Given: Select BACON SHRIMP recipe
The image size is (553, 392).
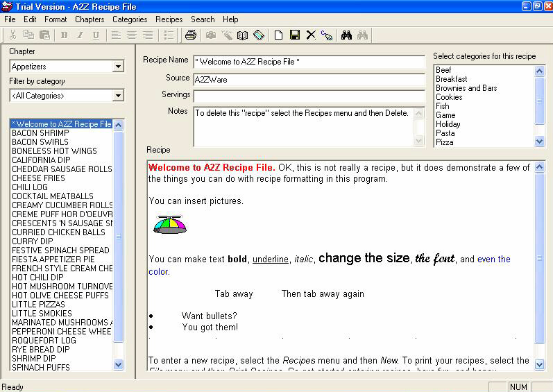Looking at the screenshot, I should [x=40, y=133].
